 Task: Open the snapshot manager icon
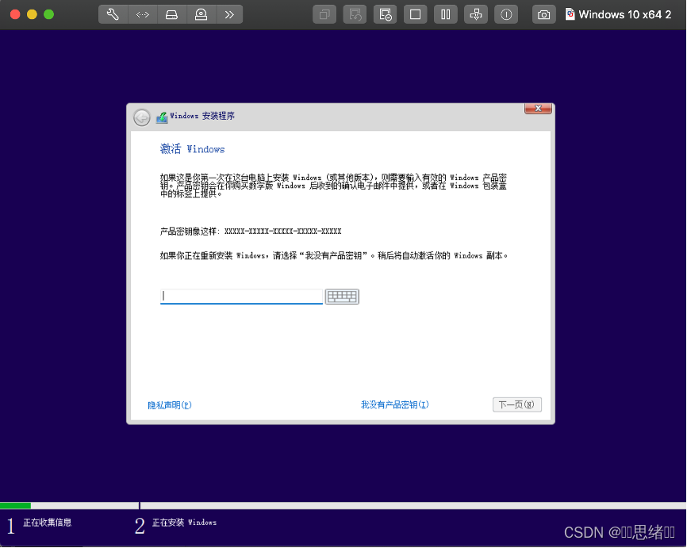coord(385,14)
